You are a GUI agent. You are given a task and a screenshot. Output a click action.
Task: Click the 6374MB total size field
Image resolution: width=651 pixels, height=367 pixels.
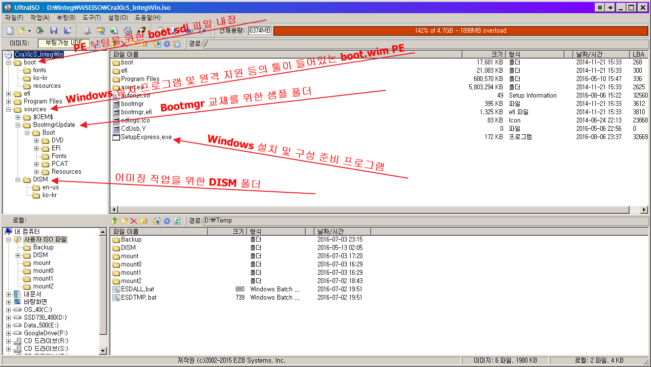coord(260,31)
